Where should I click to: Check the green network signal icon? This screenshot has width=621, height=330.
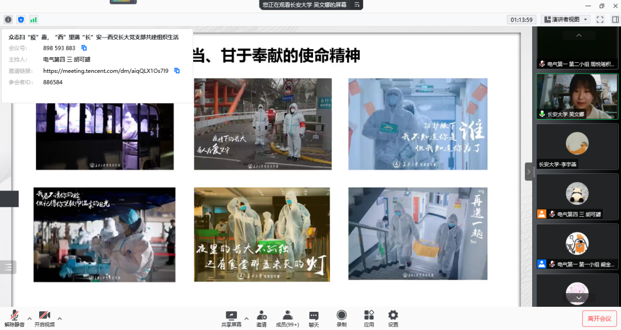pyautogui.click(x=34, y=19)
